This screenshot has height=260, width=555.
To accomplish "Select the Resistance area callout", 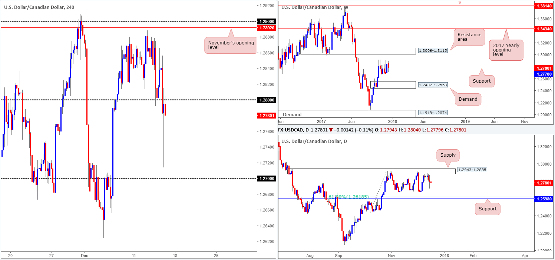I will 469,37.
